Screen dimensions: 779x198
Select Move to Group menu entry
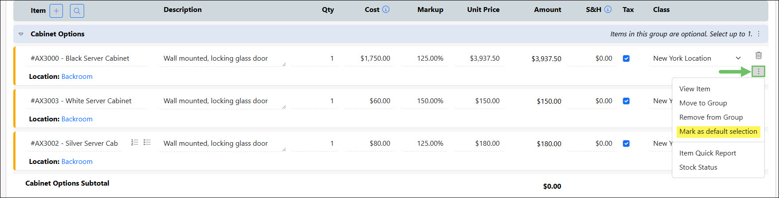[703, 103]
